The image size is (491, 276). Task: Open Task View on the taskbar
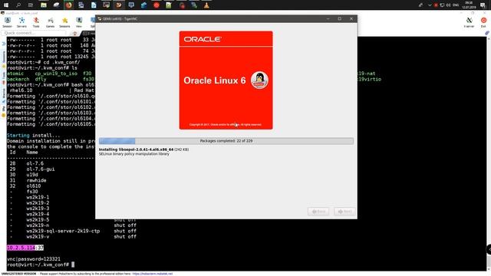(31, 5)
